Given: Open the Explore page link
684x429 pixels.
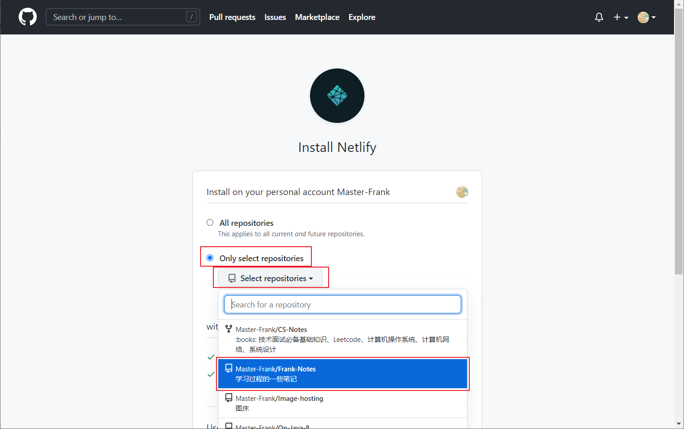Looking at the screenshot, I should (x=362, y=17).
